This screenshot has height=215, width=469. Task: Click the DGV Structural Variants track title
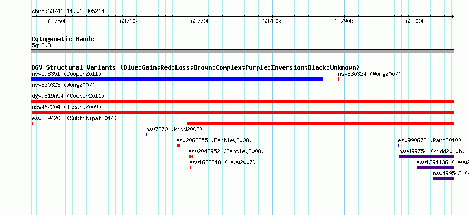click(196, 67)
